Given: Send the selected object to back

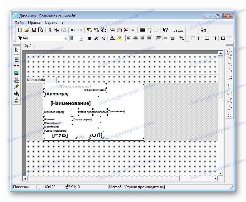Looking at the screenshot, I should coord(96,30).
